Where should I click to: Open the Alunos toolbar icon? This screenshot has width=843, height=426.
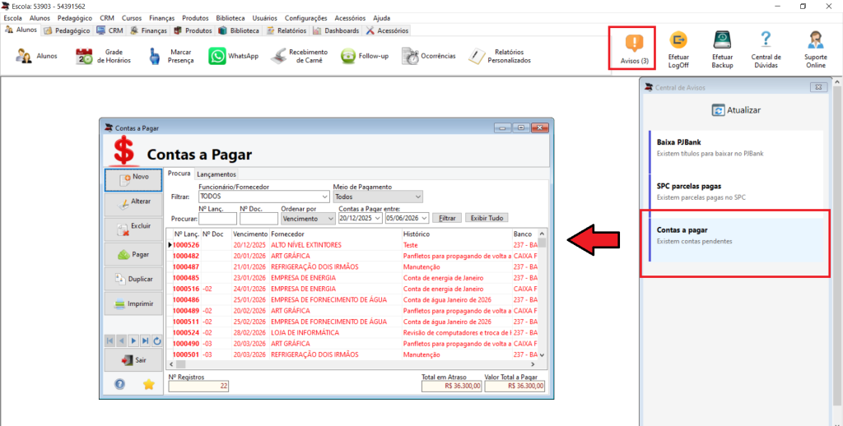pos(24,56)
